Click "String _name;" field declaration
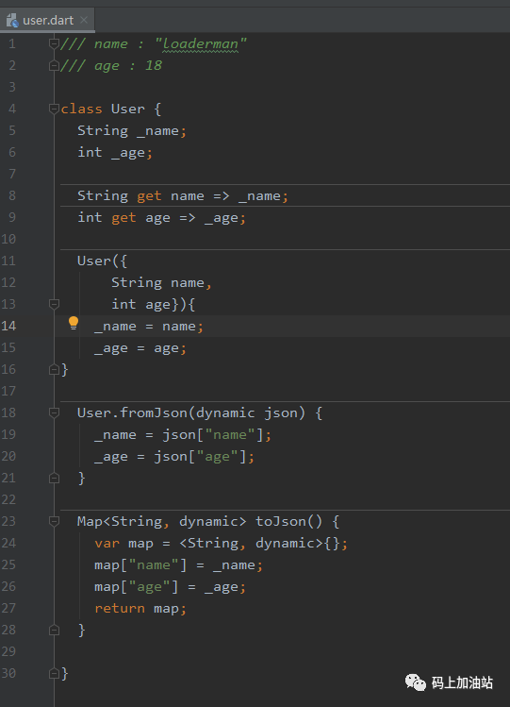Screen dimensions: 510x707 tap(132, 131)
